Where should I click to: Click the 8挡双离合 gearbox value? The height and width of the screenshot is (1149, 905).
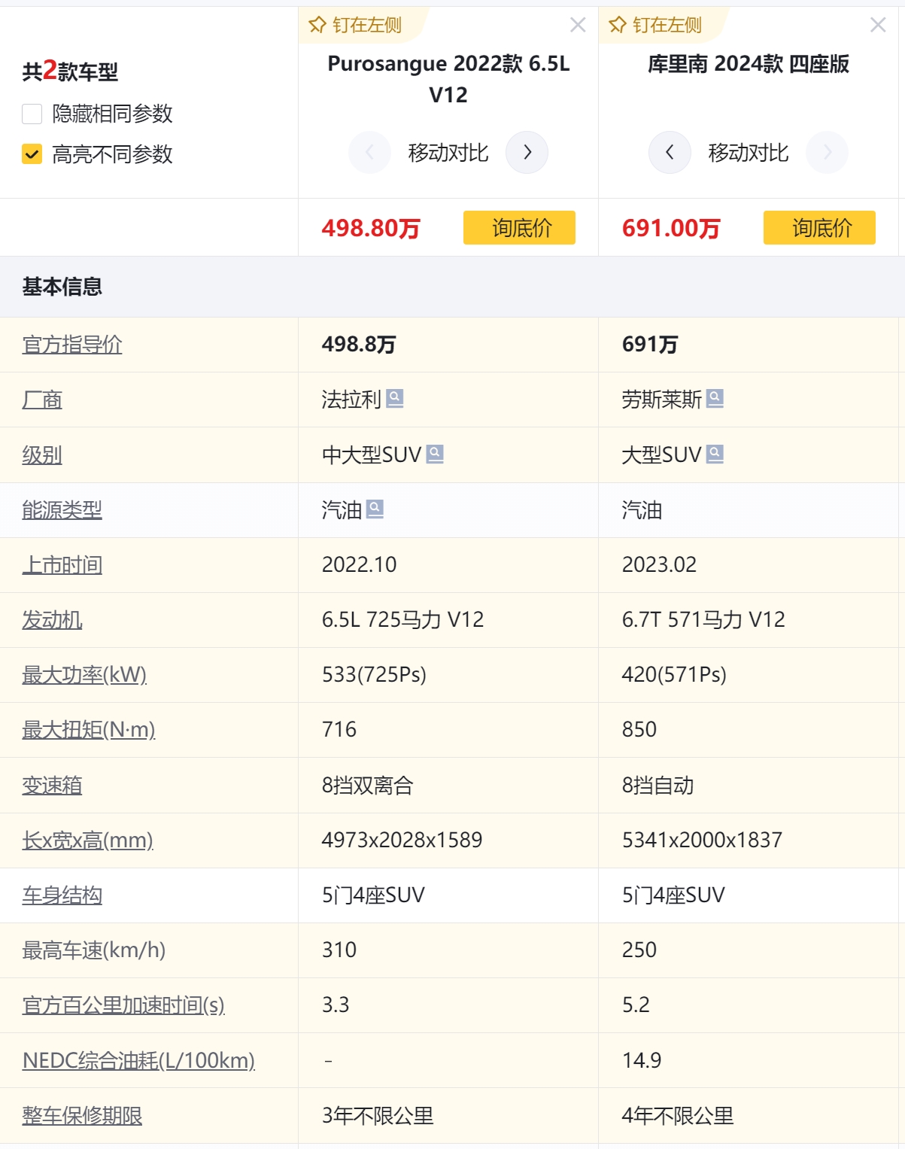click(x=367, y=785)
